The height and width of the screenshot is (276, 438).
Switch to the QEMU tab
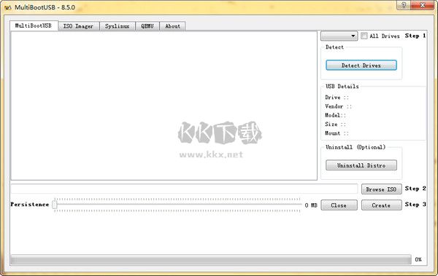147,26
